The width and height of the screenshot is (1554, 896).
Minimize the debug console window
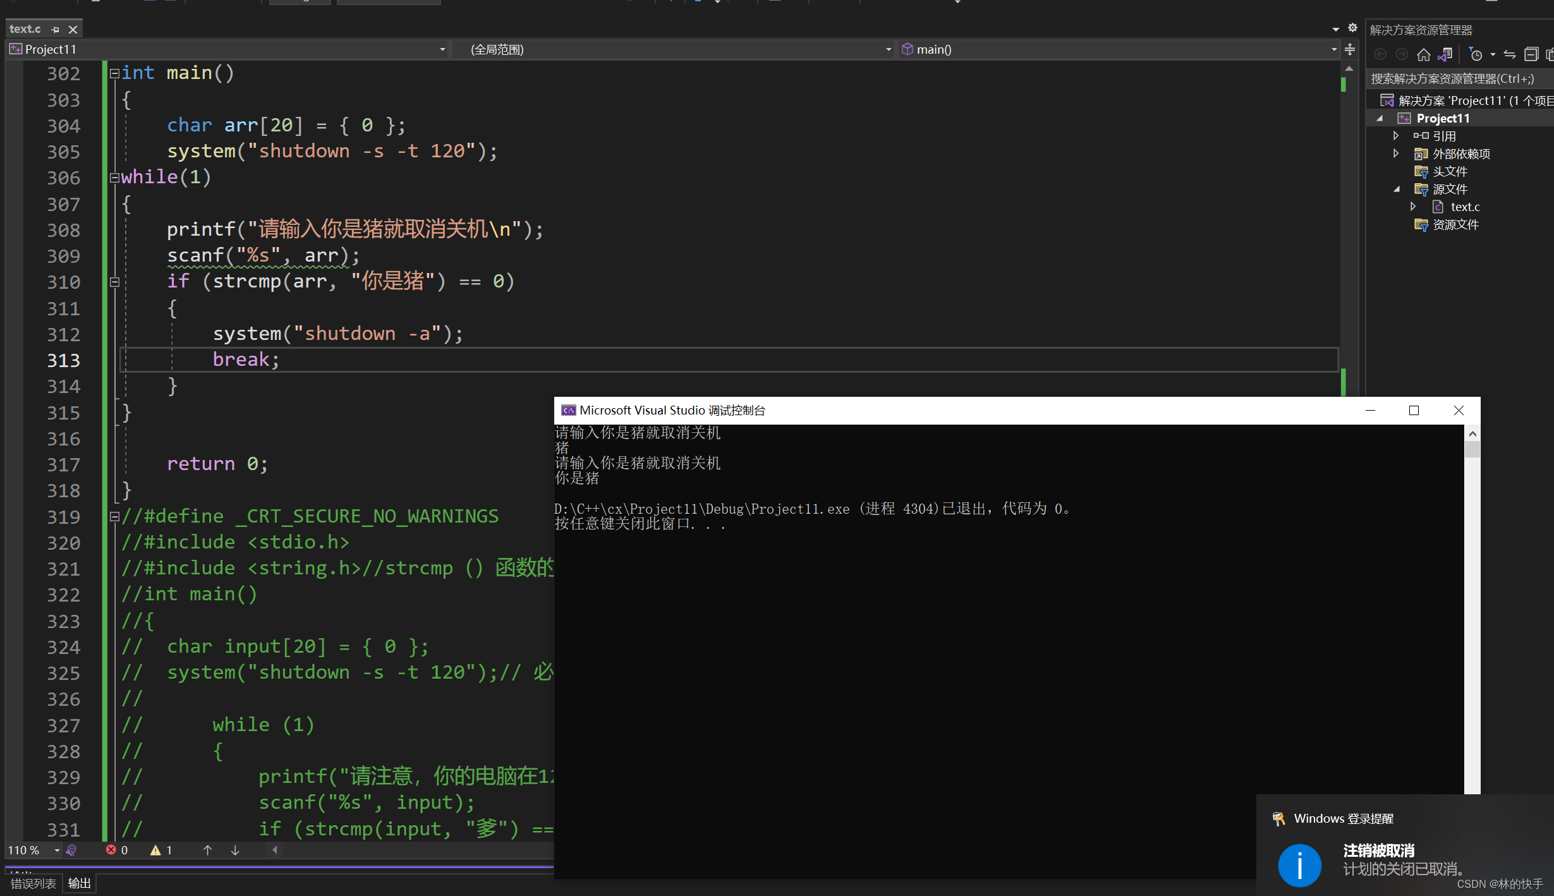[1370, 411]
